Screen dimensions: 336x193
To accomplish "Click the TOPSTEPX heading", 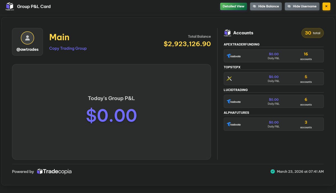I will pyautogui.click(x=232, y=67).
